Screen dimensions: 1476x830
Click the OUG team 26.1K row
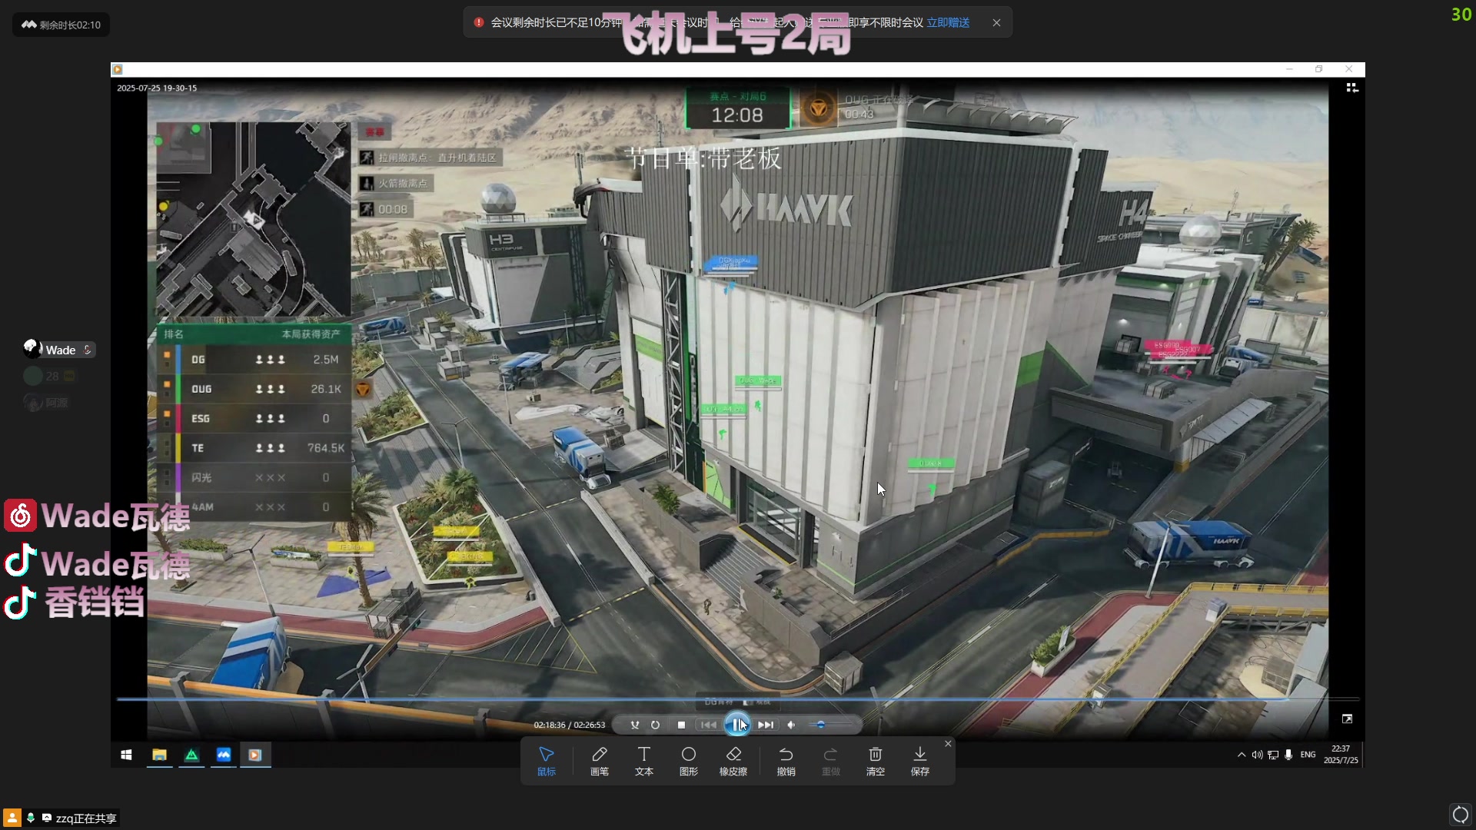point(254,389)
